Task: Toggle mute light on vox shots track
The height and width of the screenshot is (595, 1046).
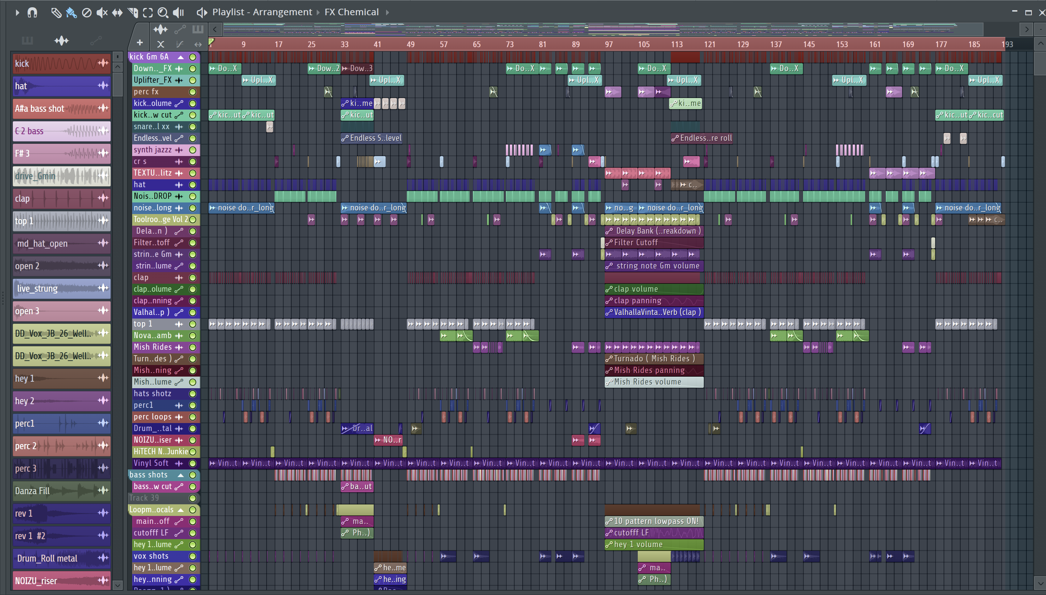Action: 192,556
